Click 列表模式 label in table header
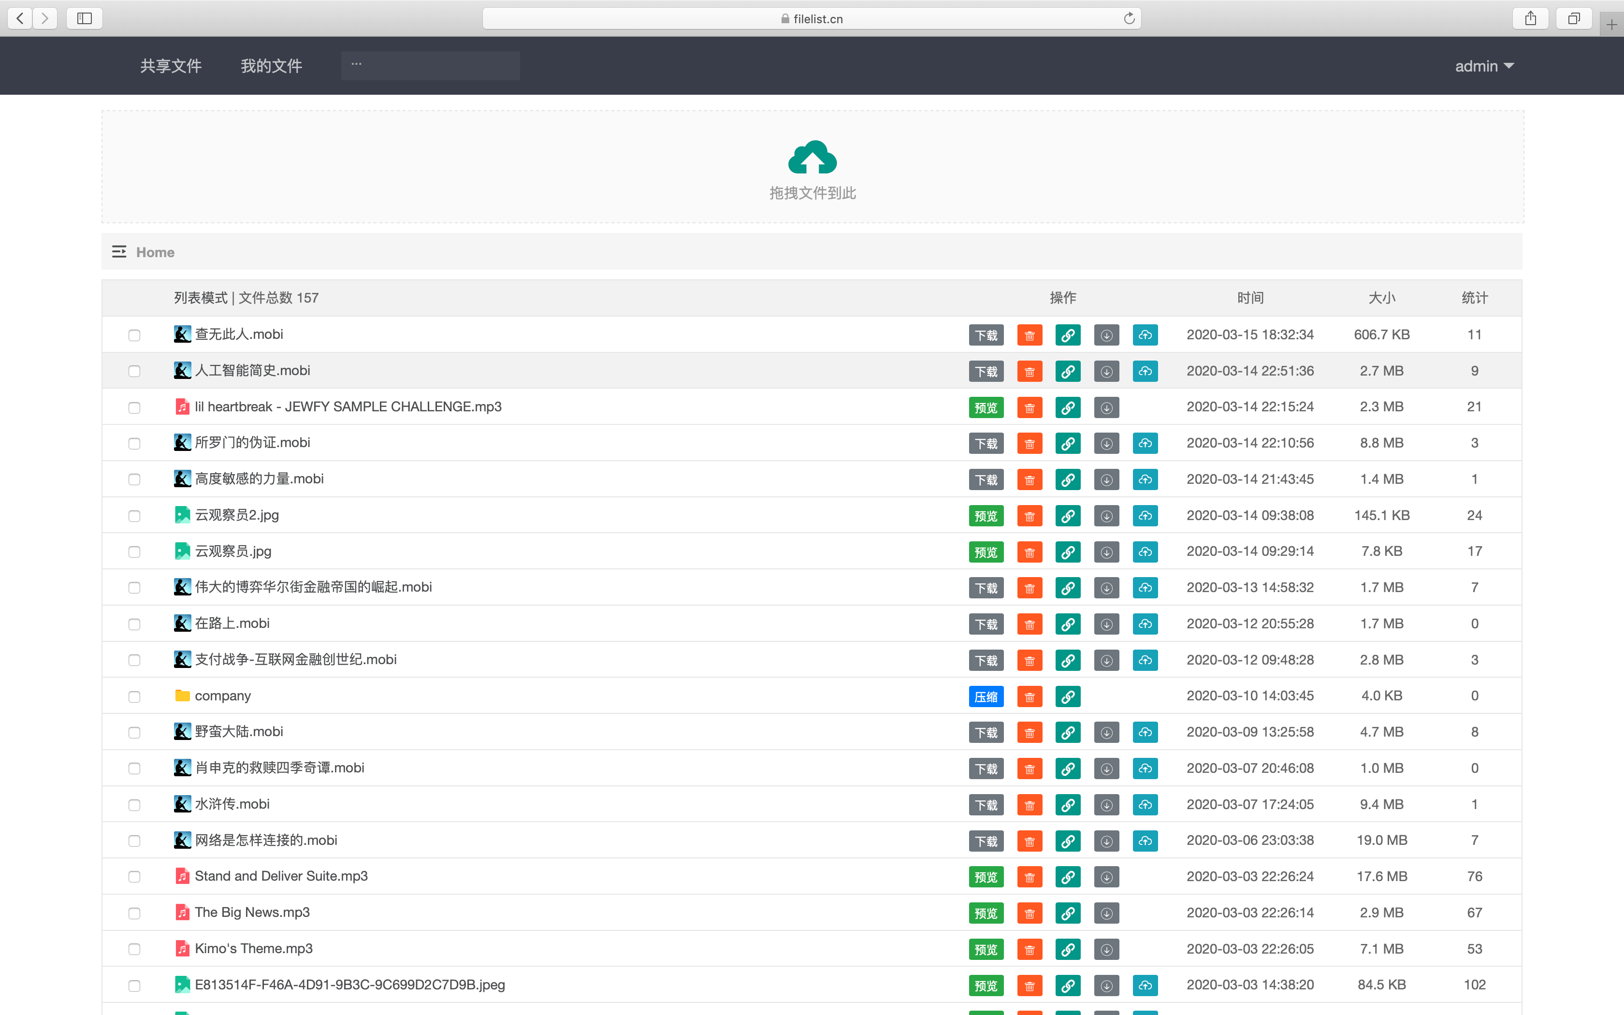The width and height of the screenshot is (1624, 1015). click(201, 297)
